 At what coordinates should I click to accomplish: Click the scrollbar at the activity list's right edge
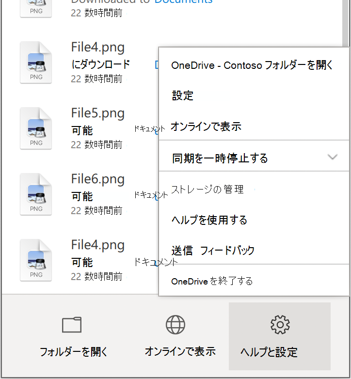point(346,23)
